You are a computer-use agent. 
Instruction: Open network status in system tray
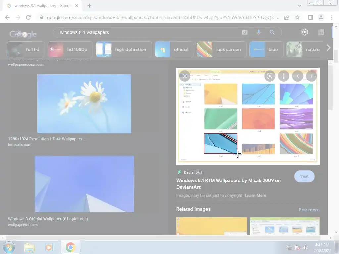tap(289, 248)
